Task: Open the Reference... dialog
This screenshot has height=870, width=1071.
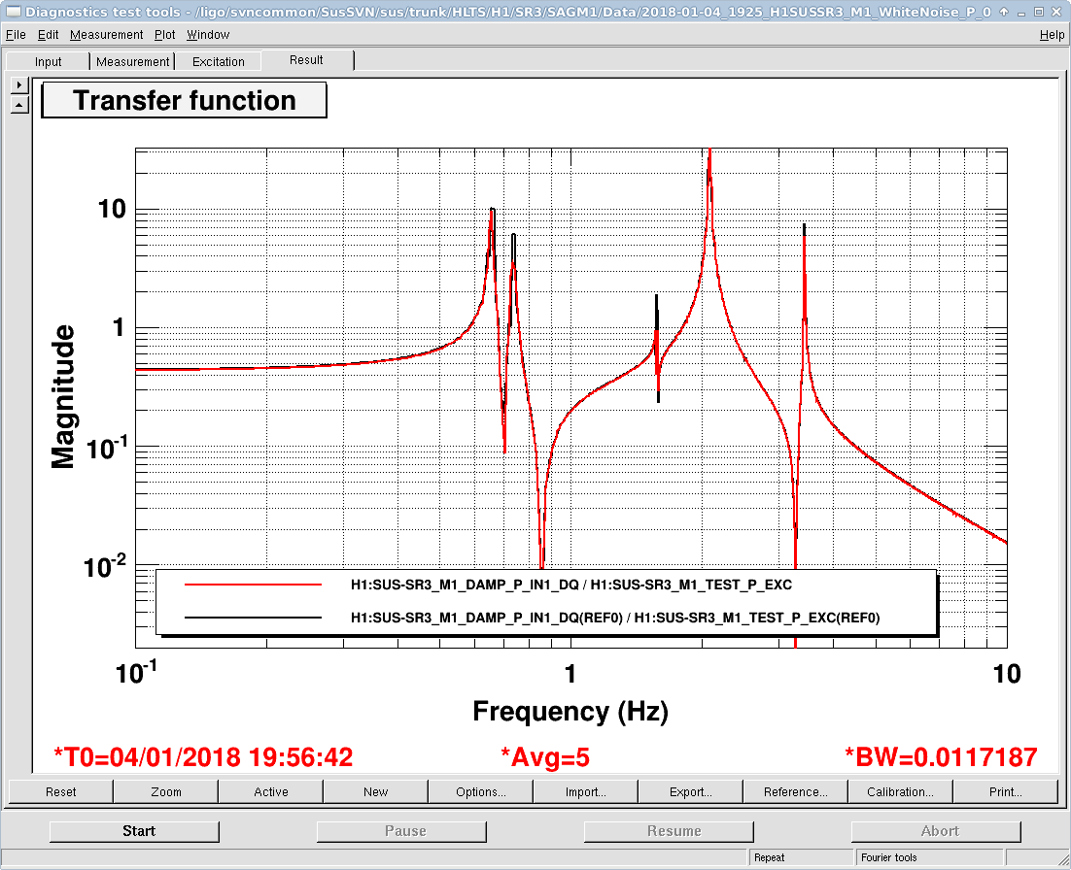Action: pos(796,791)
